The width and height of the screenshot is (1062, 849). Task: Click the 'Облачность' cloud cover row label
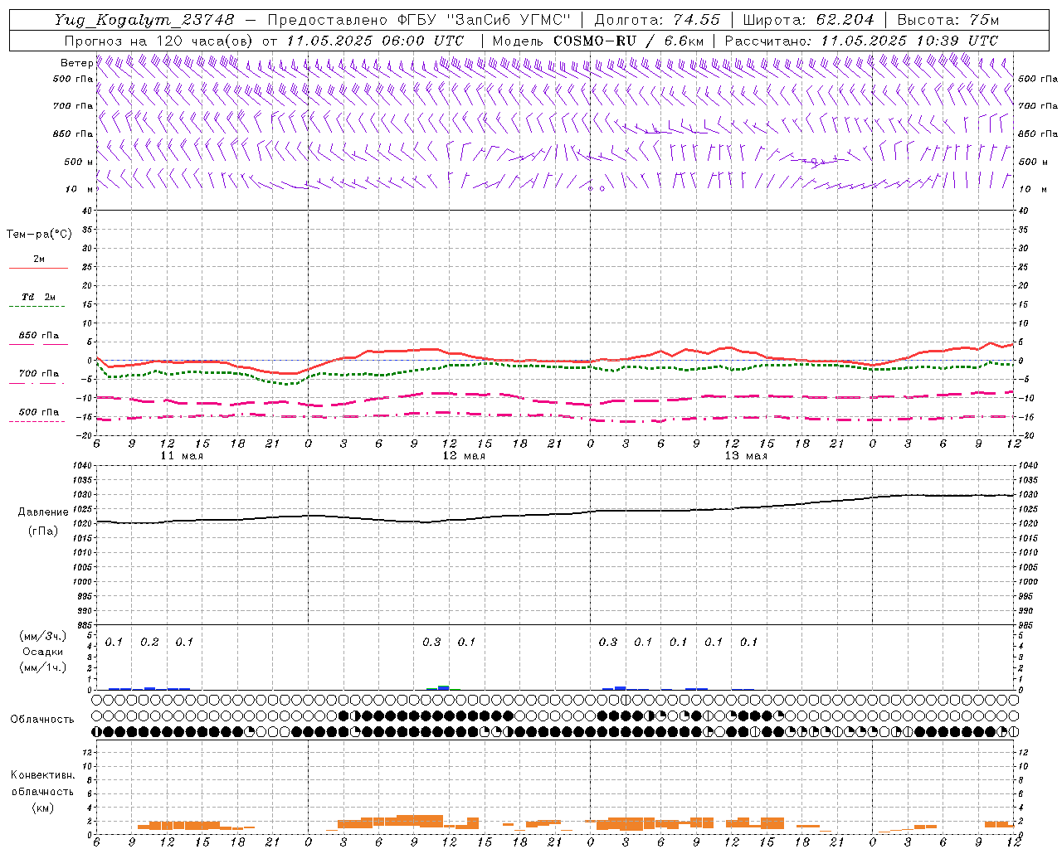click(42, 720)
